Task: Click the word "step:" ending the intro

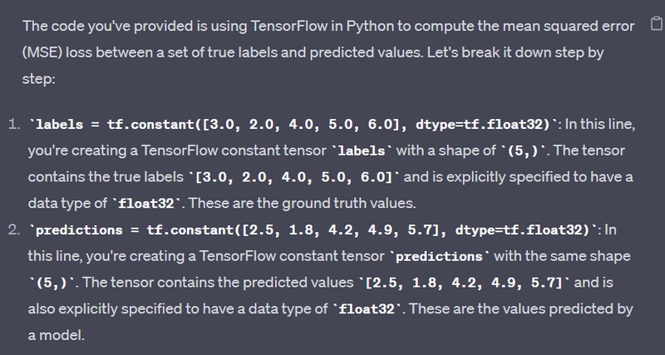Action: tap(38, 78)
